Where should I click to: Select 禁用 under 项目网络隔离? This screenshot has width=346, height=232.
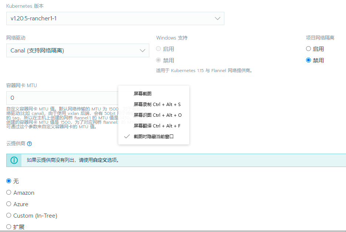point(309,60)
